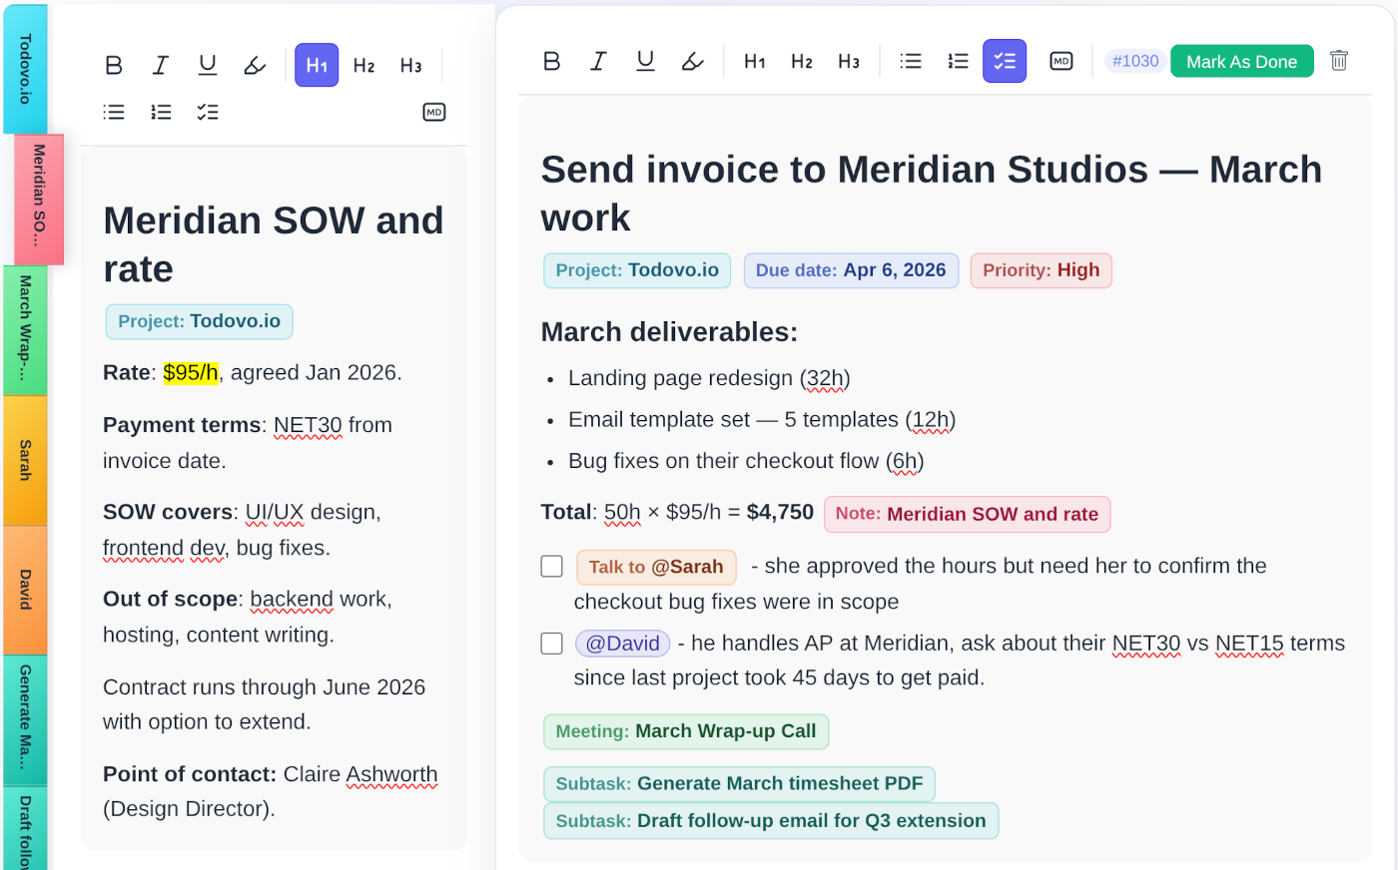Click the Priority: High tag
This screenshot has height=870, width=1398.
1041,270
